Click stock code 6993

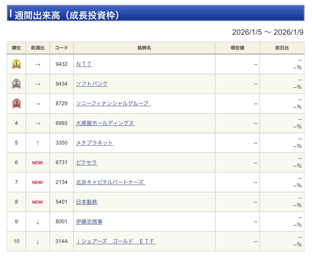(x=62, y=123)
